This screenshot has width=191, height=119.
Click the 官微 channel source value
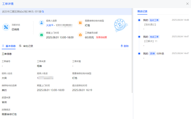(4, 102)
